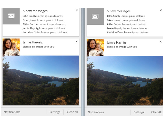This screenshot has height=116, width=165.
Task: Select the Jamie Haynig message line in left panel
Action: (x=44, y=28)
